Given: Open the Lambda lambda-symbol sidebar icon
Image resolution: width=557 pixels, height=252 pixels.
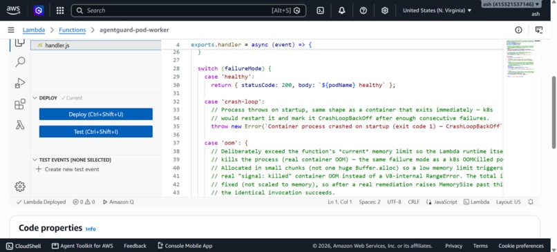Looking at the screenshot, I should click(x=20, y=125).
